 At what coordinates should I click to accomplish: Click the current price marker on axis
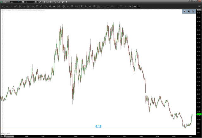tap(199, 115)
